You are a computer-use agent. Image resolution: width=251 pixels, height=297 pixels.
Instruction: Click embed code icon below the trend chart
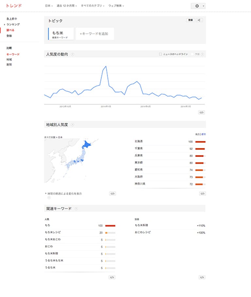coord(202,112)
